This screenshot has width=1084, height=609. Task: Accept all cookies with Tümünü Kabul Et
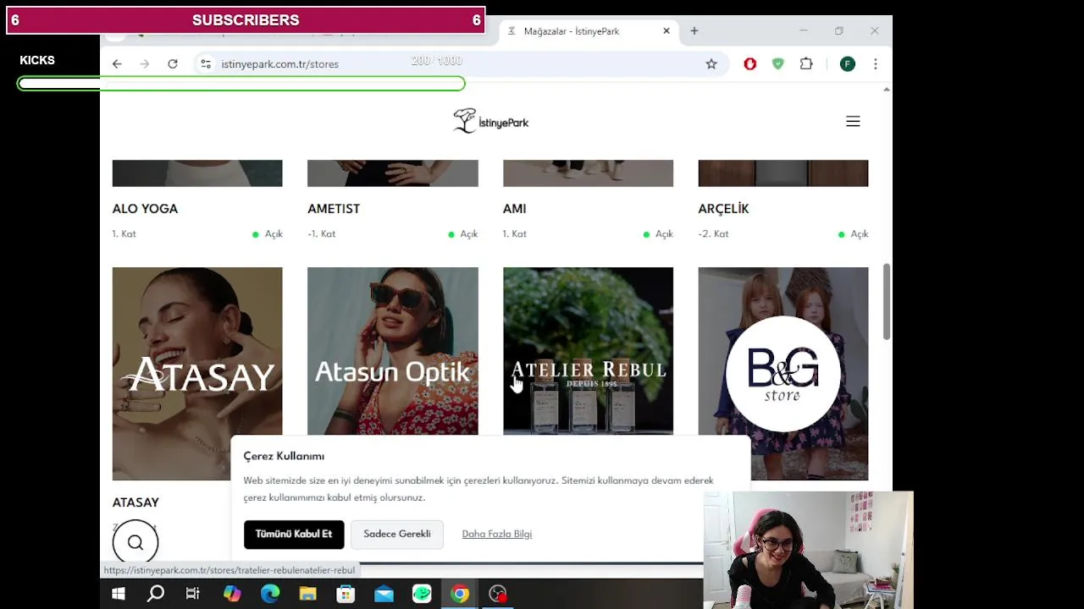[x=294, y=535]
